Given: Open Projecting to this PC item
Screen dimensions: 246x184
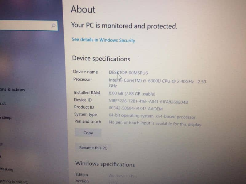Looking at the screenshot, I should pos(14,182).
